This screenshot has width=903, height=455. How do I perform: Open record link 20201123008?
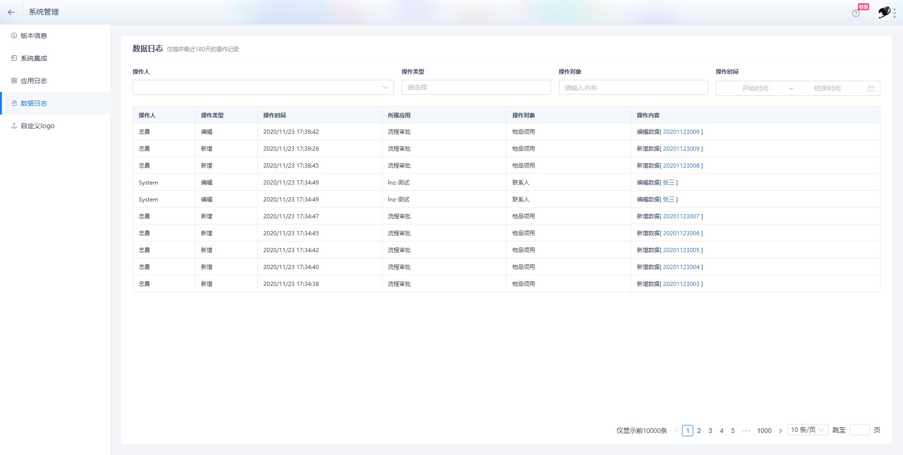tap(681, 166)
